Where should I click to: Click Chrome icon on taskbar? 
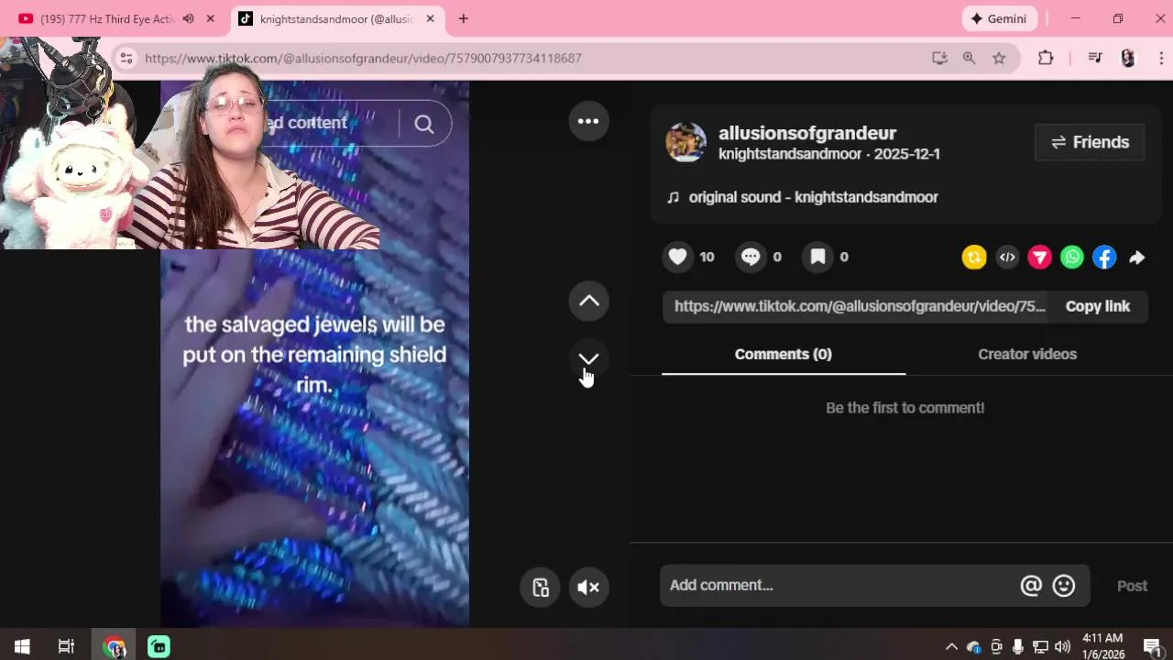pyautogui.click(x=114, y=646)
